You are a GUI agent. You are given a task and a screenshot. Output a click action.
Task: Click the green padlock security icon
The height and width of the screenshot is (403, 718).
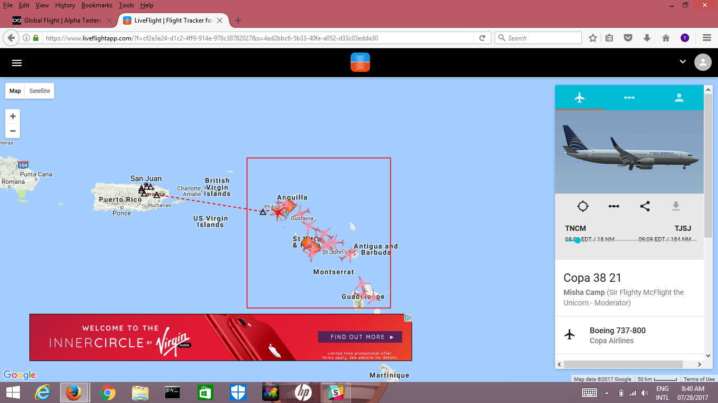(36, 38)
